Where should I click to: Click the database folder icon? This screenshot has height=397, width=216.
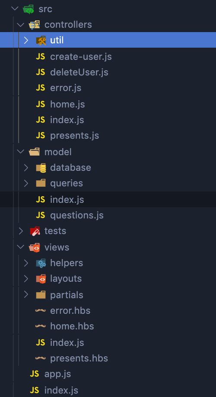tap(41, 168)
